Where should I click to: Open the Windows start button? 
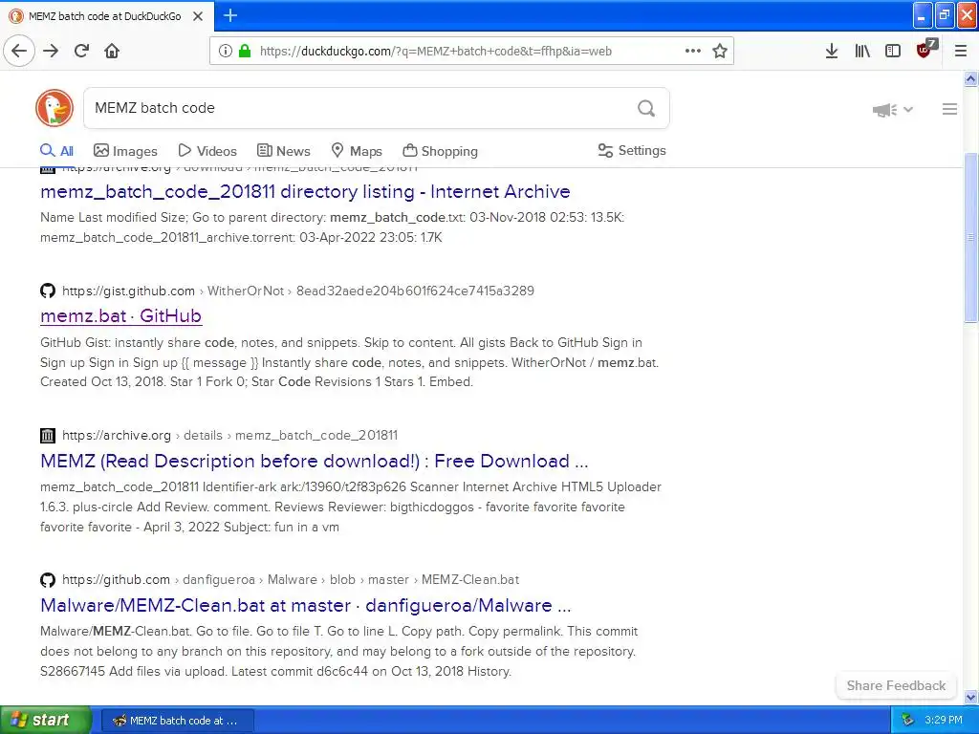pos(46,721)
